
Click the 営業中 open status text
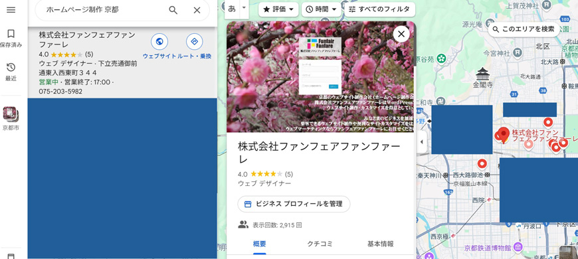(48, 82)
